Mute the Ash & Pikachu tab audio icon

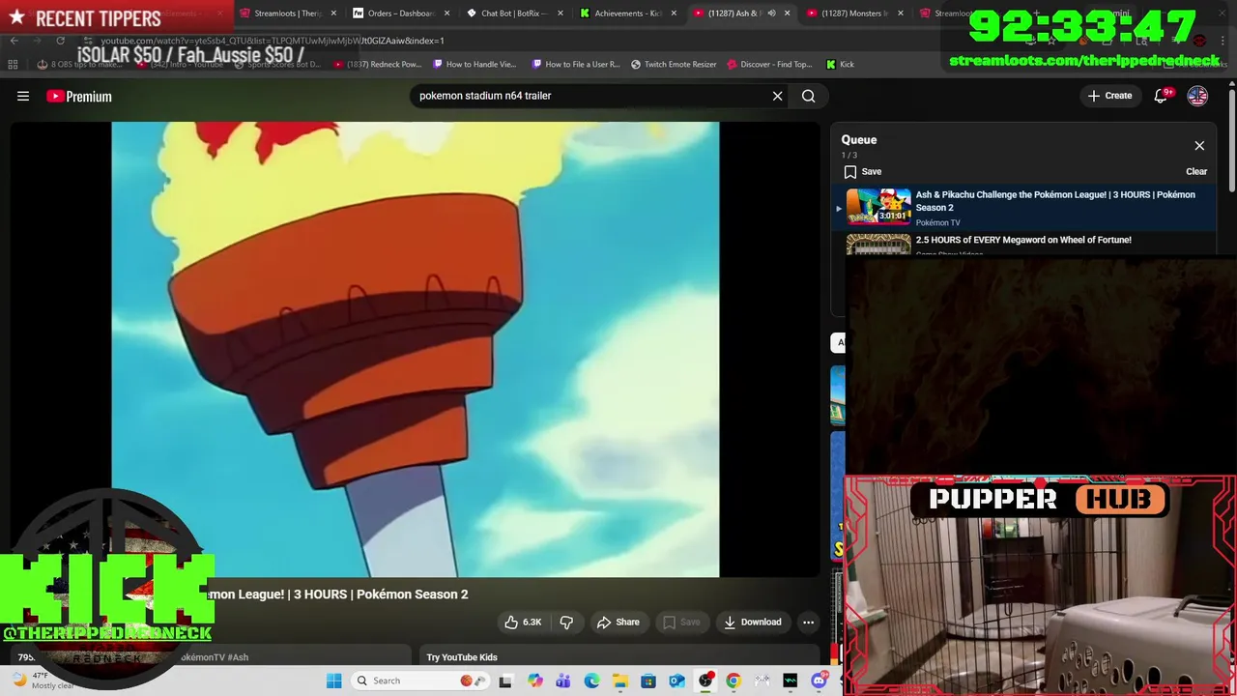[771, 14]
